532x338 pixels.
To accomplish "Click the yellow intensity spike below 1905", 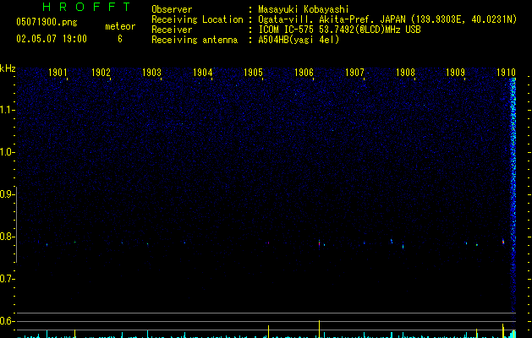I will (x=268, y=331).
